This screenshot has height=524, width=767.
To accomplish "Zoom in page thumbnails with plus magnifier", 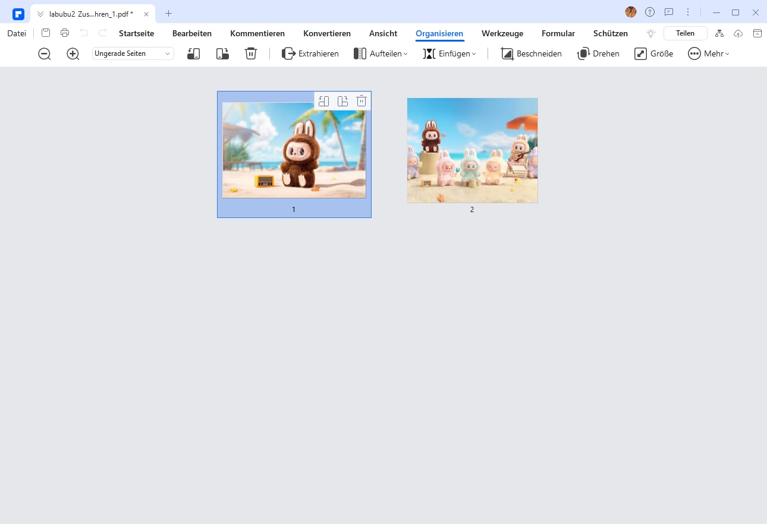I will pyautogui.click(x=73, y=53).
